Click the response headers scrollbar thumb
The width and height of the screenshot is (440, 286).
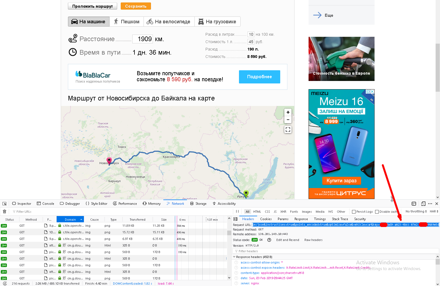pos(438,262)
